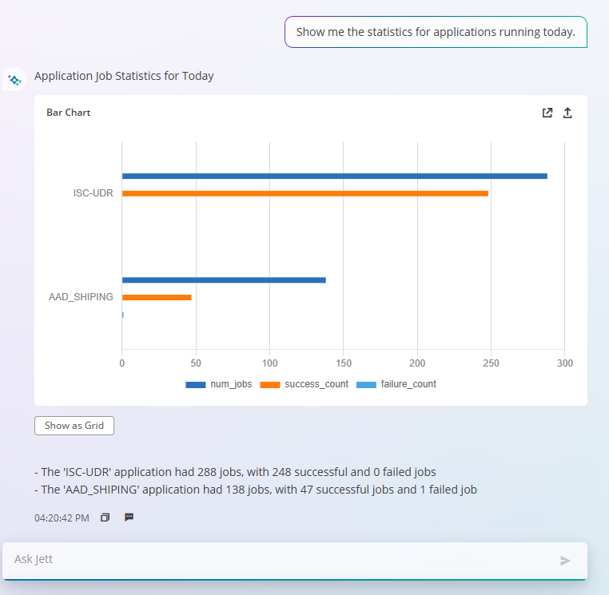This screenshot has width=609, height=595.
Task: Click the ISC-UDR axis label
Action: (x=94, y=193)
